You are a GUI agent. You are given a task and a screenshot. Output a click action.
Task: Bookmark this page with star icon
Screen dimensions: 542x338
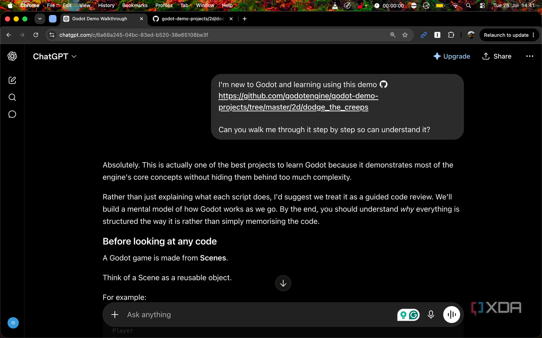(x=405, y=35)
